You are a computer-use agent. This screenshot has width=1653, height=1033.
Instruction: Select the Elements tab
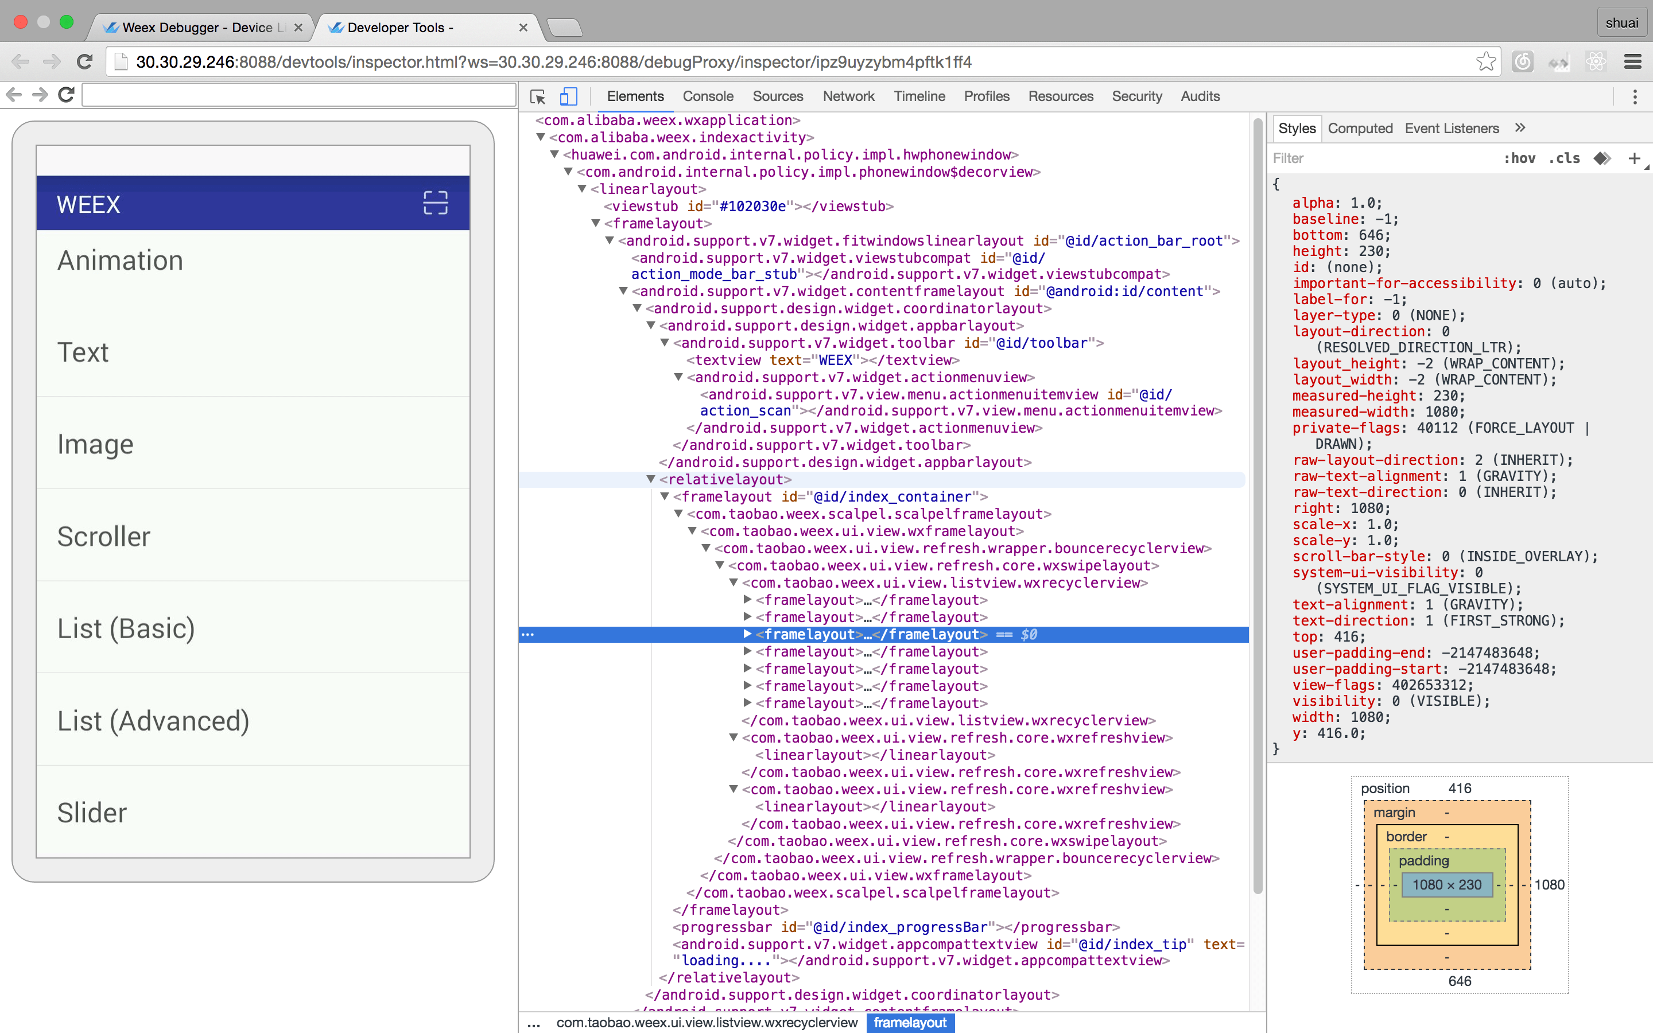point(635,96)
